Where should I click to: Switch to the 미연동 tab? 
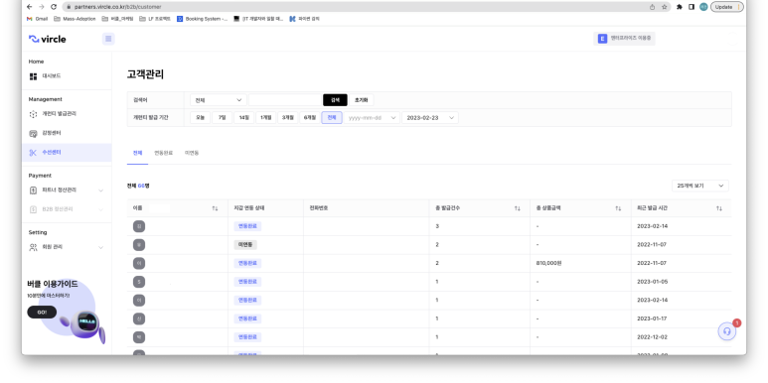[192, 153]
